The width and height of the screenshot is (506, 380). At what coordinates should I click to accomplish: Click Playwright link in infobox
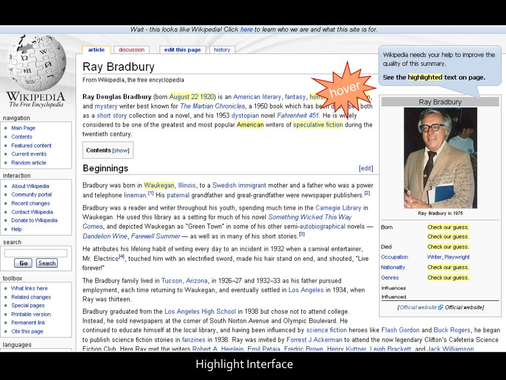pos(457,257)
